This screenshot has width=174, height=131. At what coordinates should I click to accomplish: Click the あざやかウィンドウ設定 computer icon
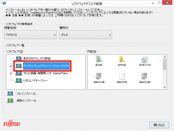pyautogui.click(x=19, y=58)
